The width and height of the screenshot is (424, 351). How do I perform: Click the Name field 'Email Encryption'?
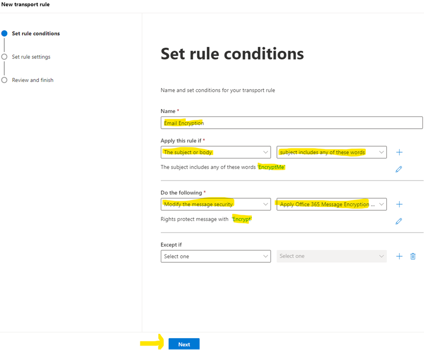click(x=291, y=123)
